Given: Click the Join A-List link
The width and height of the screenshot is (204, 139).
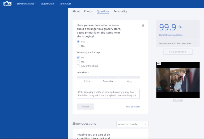Looking at the screenshot, I should (x=66, y=4).
